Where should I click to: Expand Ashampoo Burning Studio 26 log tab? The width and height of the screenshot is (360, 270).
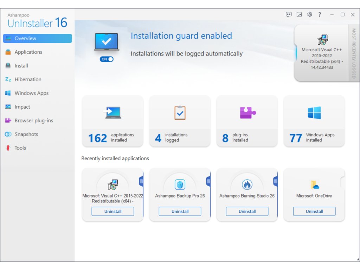point(275,181)
